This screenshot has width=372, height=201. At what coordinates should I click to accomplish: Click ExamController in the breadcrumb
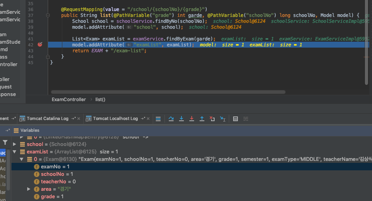point(69,100)
